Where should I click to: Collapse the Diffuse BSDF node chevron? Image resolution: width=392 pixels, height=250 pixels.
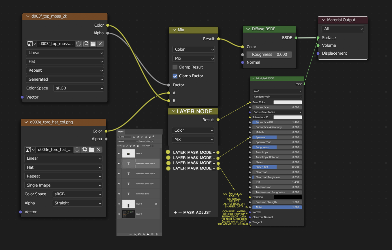pyautogui.click(x=248, y=29)
